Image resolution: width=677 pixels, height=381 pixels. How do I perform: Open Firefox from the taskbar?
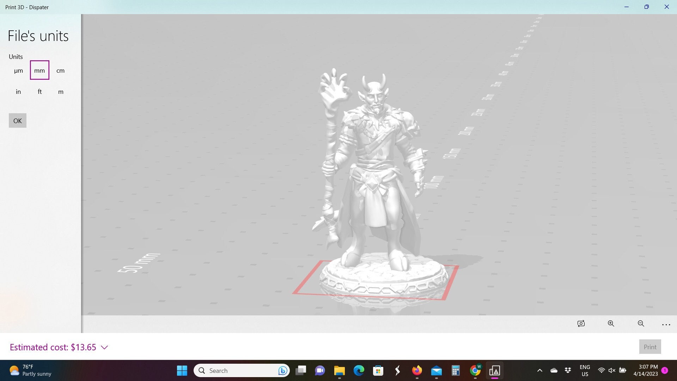(417, 371)
